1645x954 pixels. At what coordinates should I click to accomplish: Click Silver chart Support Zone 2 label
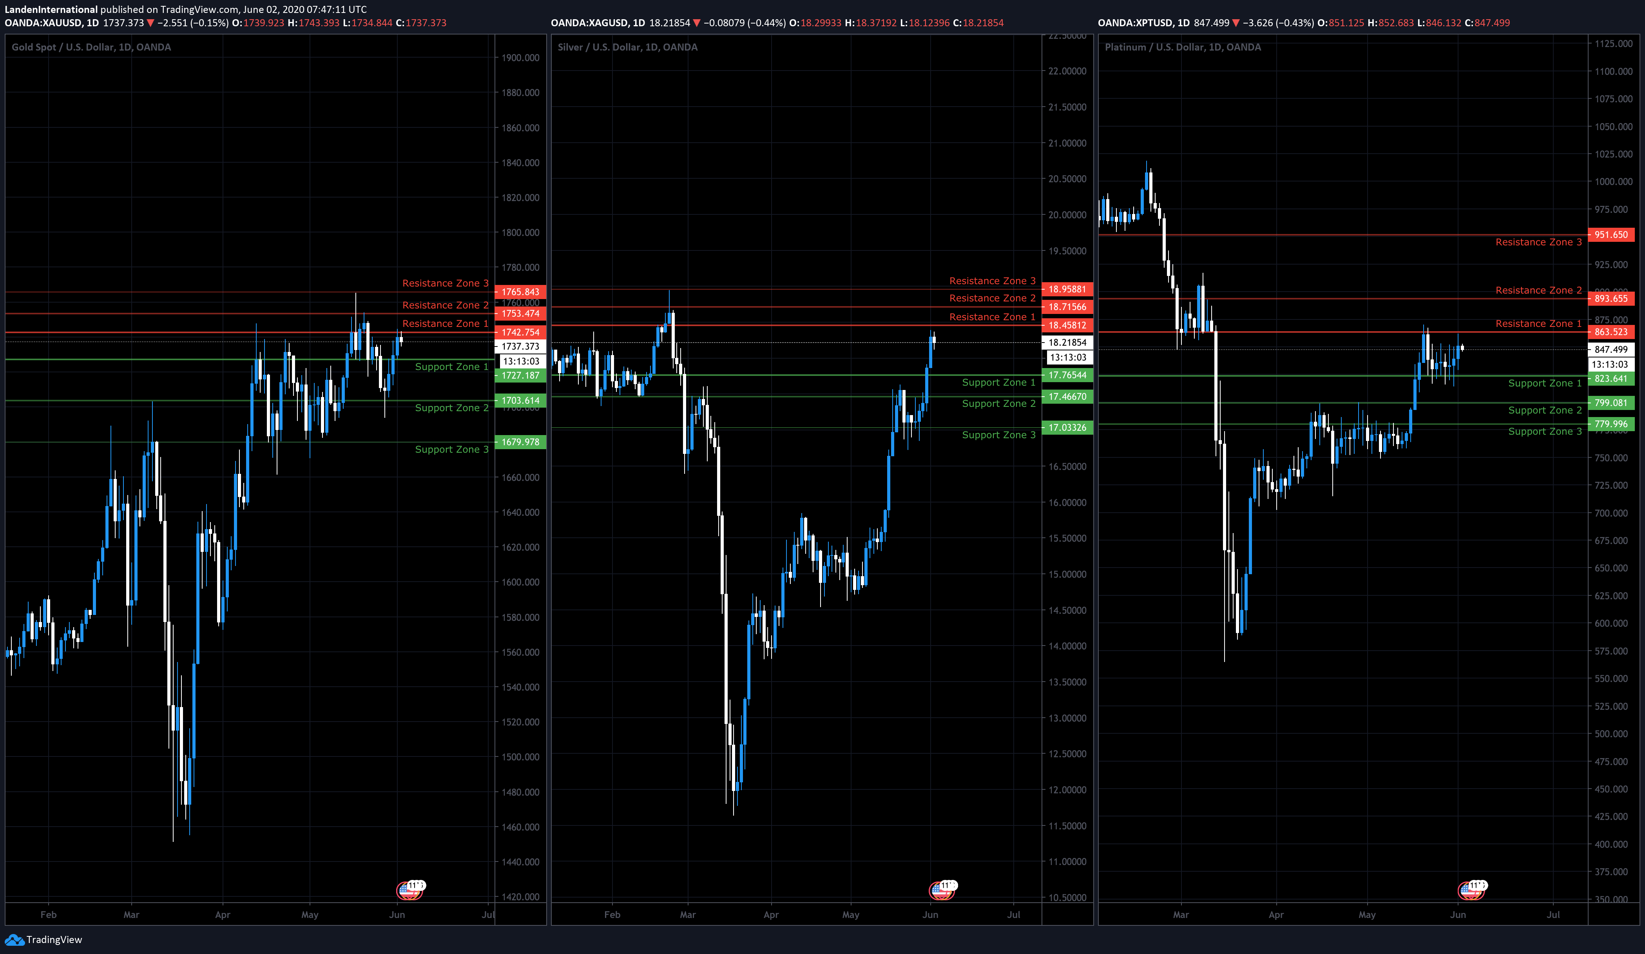click(999, 404)
